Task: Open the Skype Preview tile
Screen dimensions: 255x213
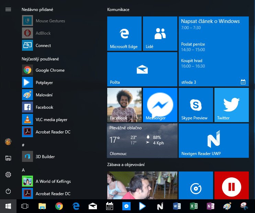Action: point(196,105)
